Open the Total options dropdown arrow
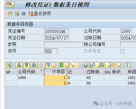The height and width of the screenshot is (109, 136). click(x=67, y=65)
